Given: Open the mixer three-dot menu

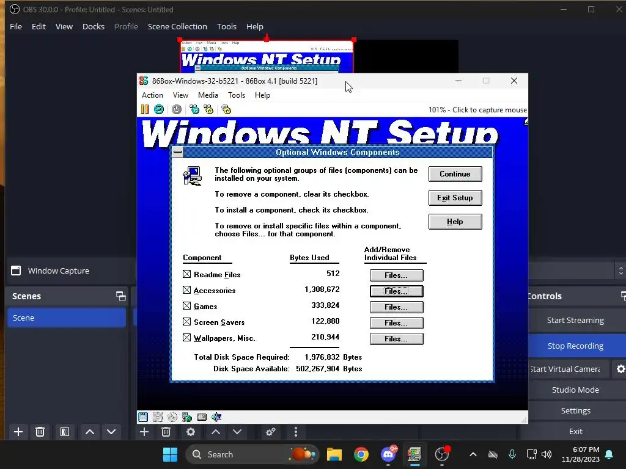Looking at the screenshot, I should point(296,432).
